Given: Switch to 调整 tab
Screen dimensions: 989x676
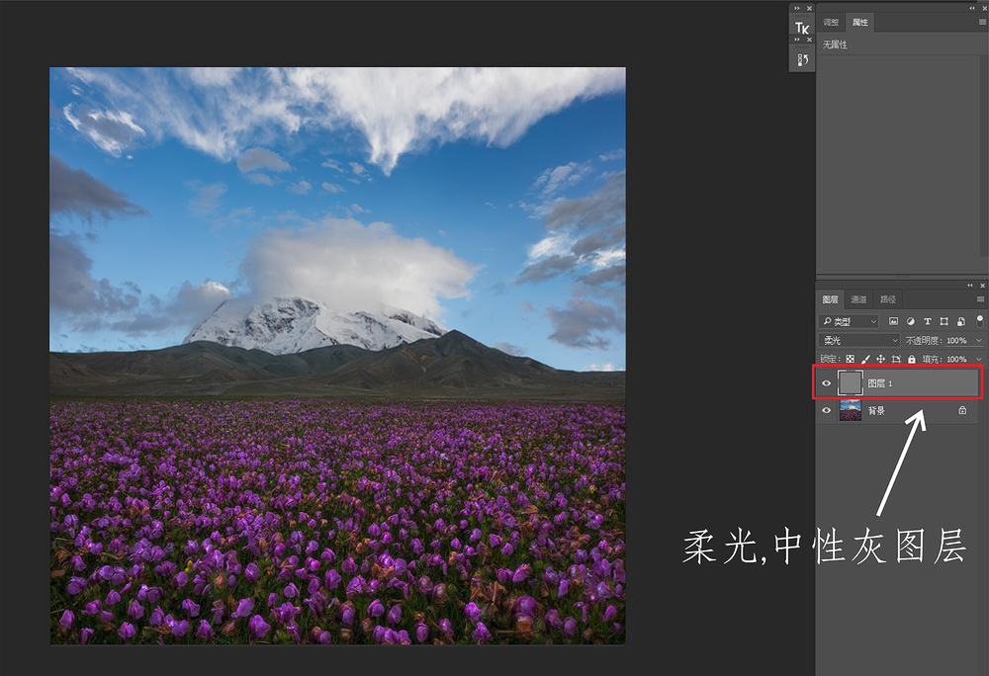Looking at the screenshot, I should pos(831,22).
